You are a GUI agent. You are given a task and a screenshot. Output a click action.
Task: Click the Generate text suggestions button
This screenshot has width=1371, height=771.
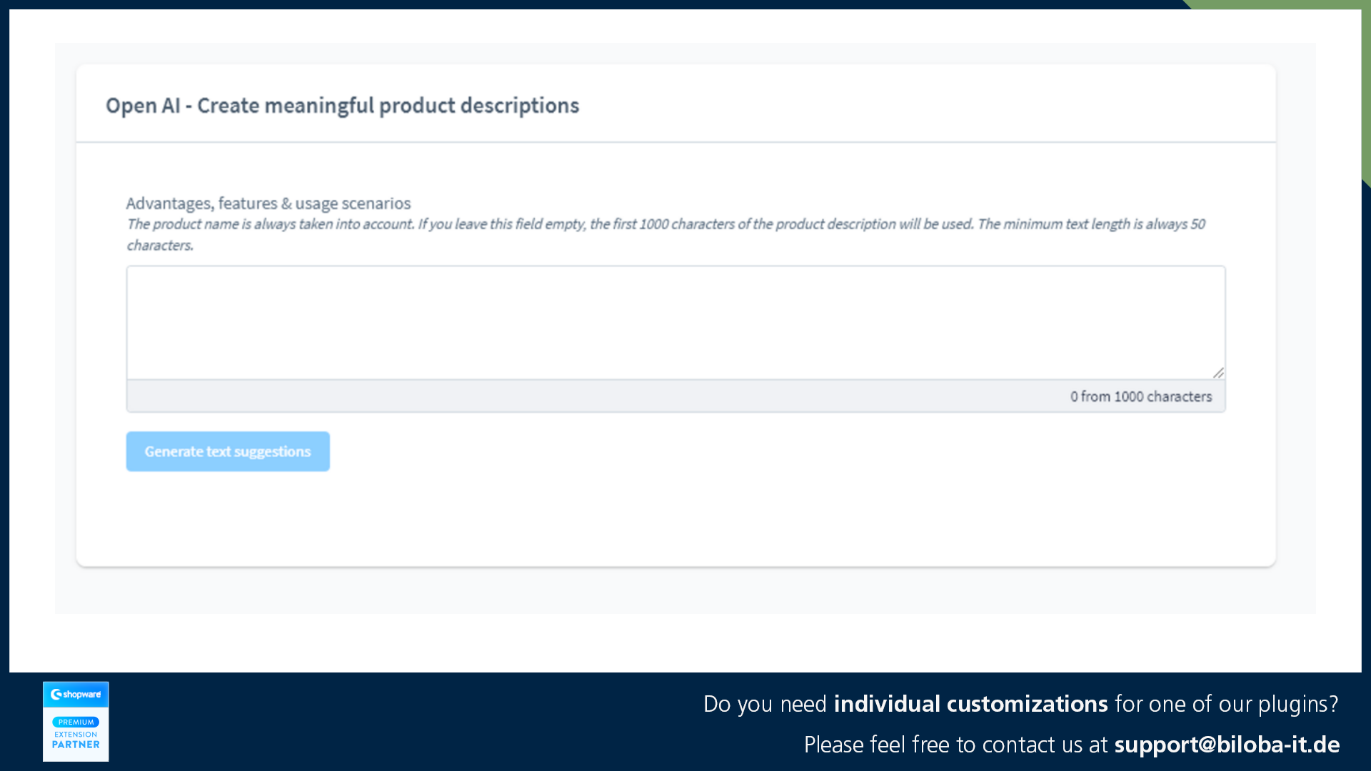coord(228,451)
